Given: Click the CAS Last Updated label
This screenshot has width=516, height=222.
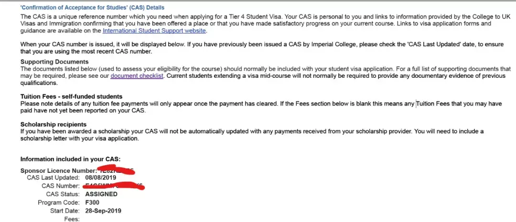Looking at the screenshot, I should [x=53, y=178].
